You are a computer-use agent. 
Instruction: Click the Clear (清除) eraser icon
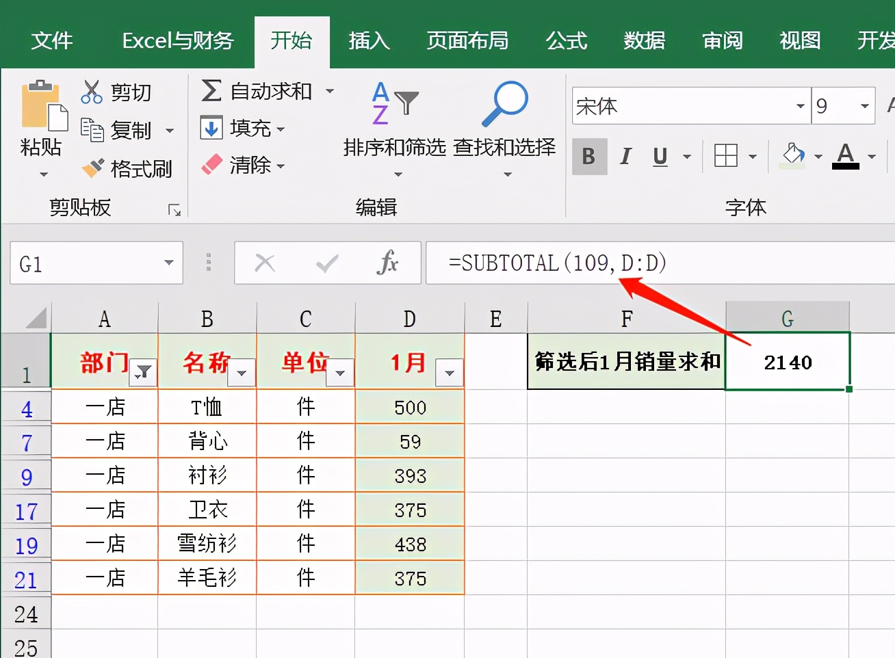pos(212,166)
